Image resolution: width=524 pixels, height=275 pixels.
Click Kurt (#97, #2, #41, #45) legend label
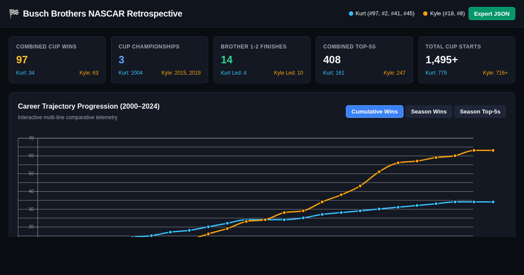(385, 14)
